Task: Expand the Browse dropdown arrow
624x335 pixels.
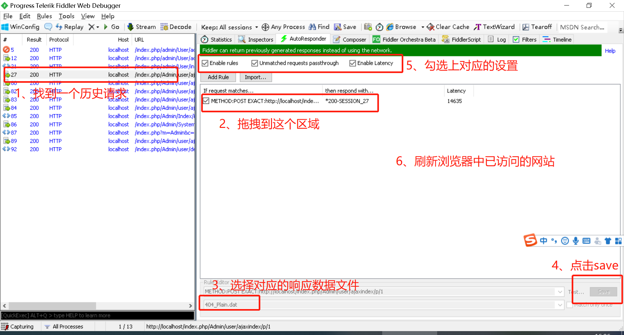Action: [422, 27]
